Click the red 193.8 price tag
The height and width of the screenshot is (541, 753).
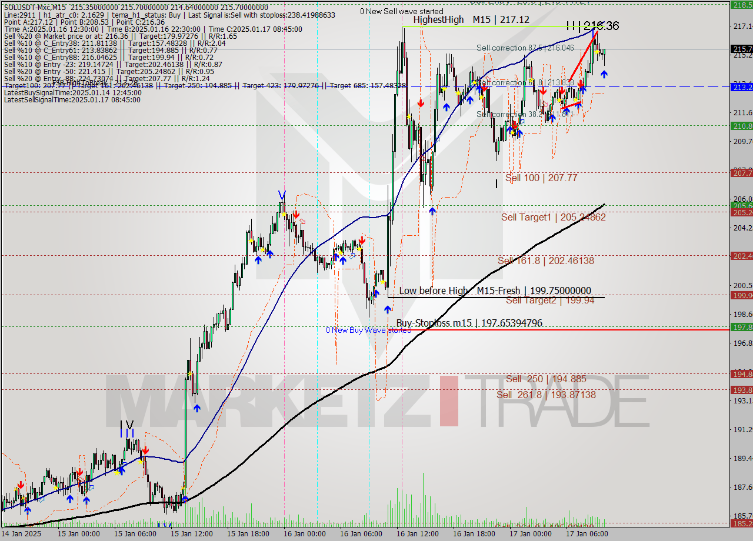coord(741,390)
